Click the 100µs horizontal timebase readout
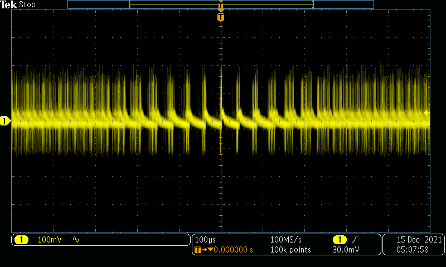The height and width of the screenshot is (267, 446). pos(205,240)
